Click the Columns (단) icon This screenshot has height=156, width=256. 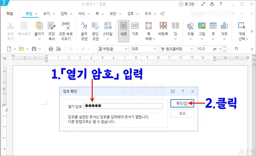pyautogui.click(x=176, y=26)
